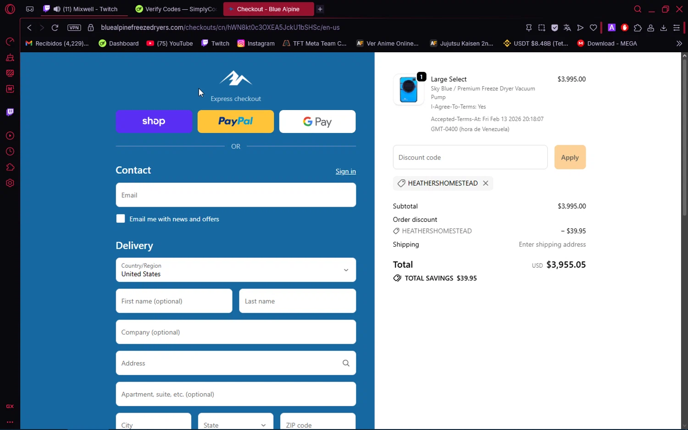Pay with Shop Pay express button
688x430 pixels.
coord(154,121)
